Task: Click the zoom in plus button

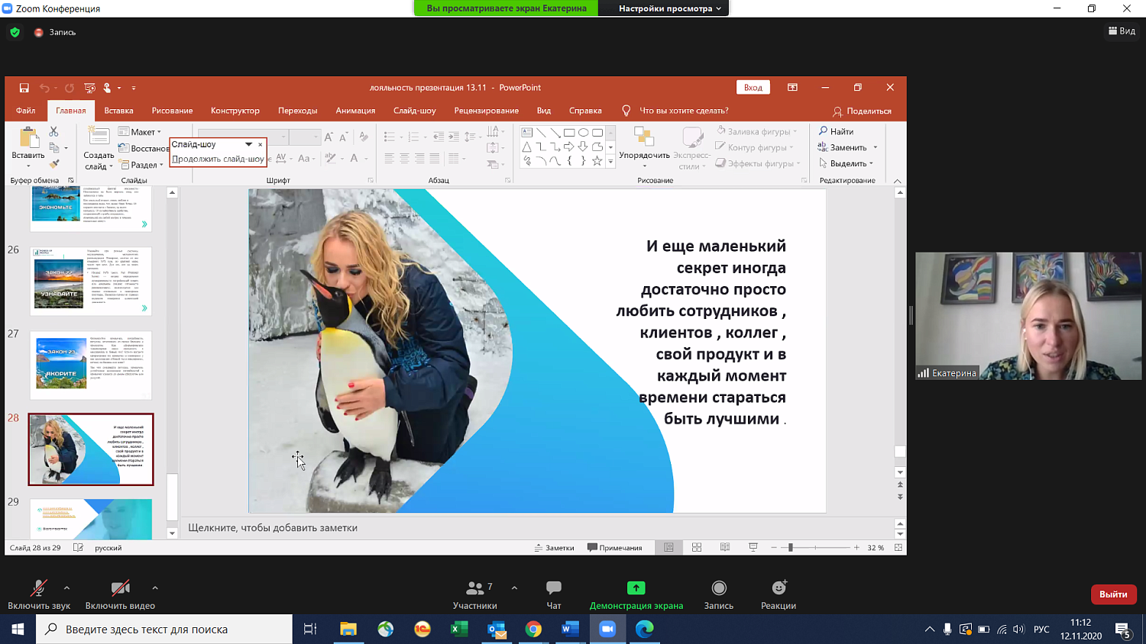Action: pyautogui.click(x=856, y=548)
